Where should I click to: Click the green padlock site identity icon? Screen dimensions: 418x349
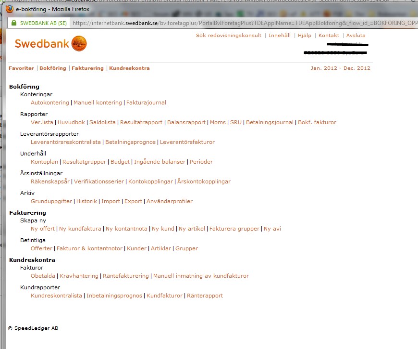pos(14,23)
